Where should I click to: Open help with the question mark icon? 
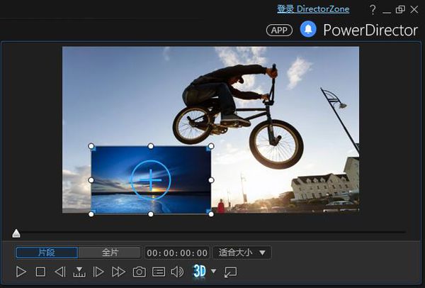(x=373, y=9)
